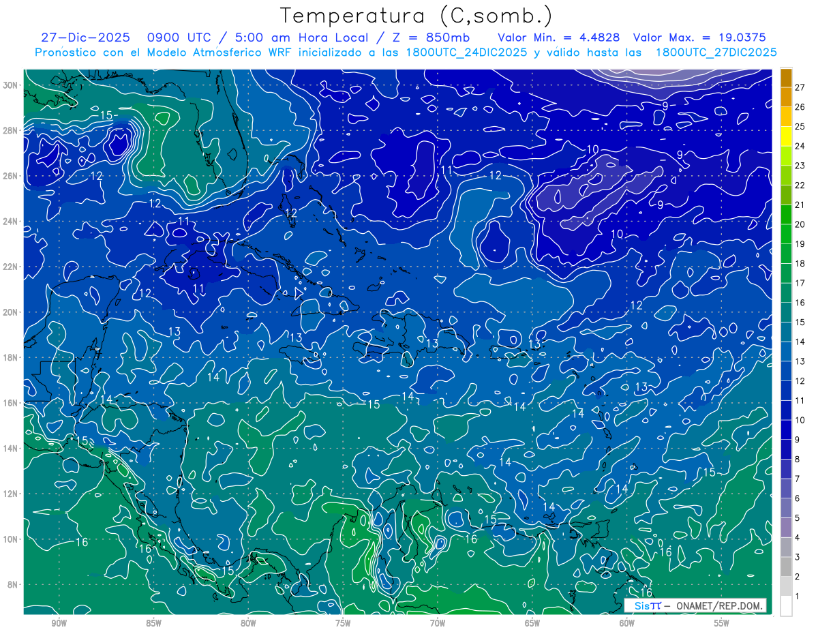This screenshot has width=818, height=632.
Task: Click the colorbar scale label "19"
Action: (800, 244)
